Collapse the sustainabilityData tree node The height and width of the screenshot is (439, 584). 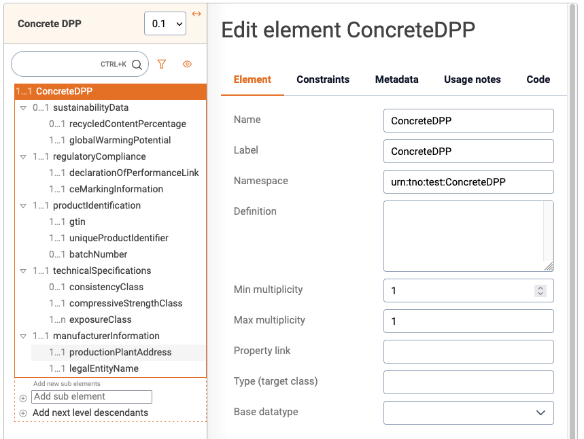point(23,108)
